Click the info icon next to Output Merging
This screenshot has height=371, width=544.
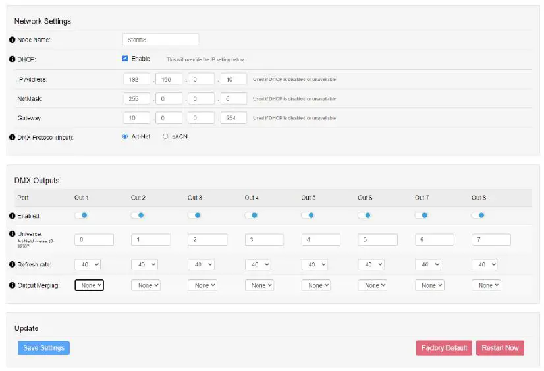[x=12, y=285]
